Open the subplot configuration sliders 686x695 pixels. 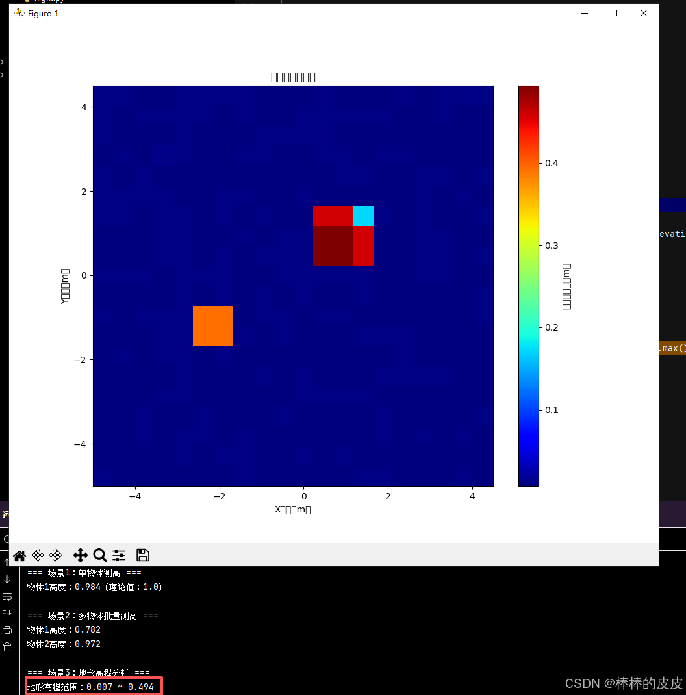(119, 555)
